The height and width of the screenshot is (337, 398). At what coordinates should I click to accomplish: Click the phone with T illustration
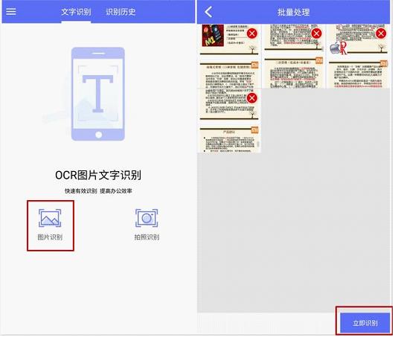(x=98, y=94)
